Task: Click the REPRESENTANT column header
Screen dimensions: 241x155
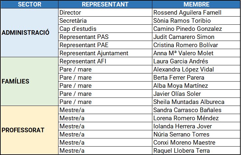Action: (105, 5)
